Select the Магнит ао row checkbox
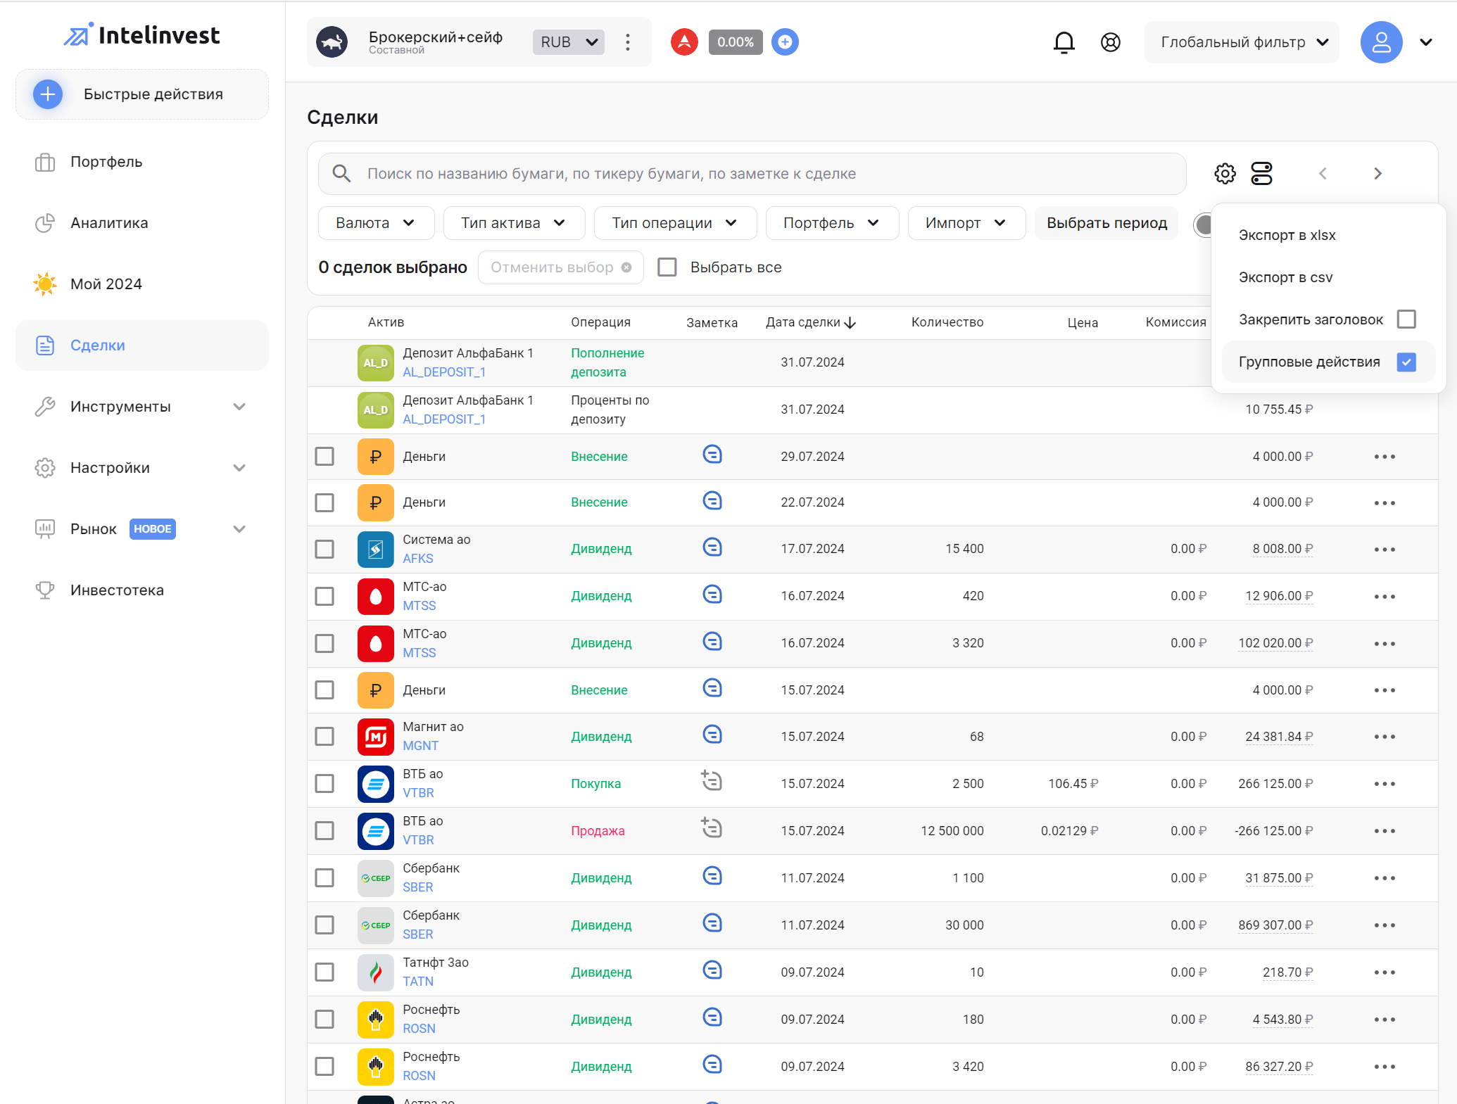 pos(324,737)
